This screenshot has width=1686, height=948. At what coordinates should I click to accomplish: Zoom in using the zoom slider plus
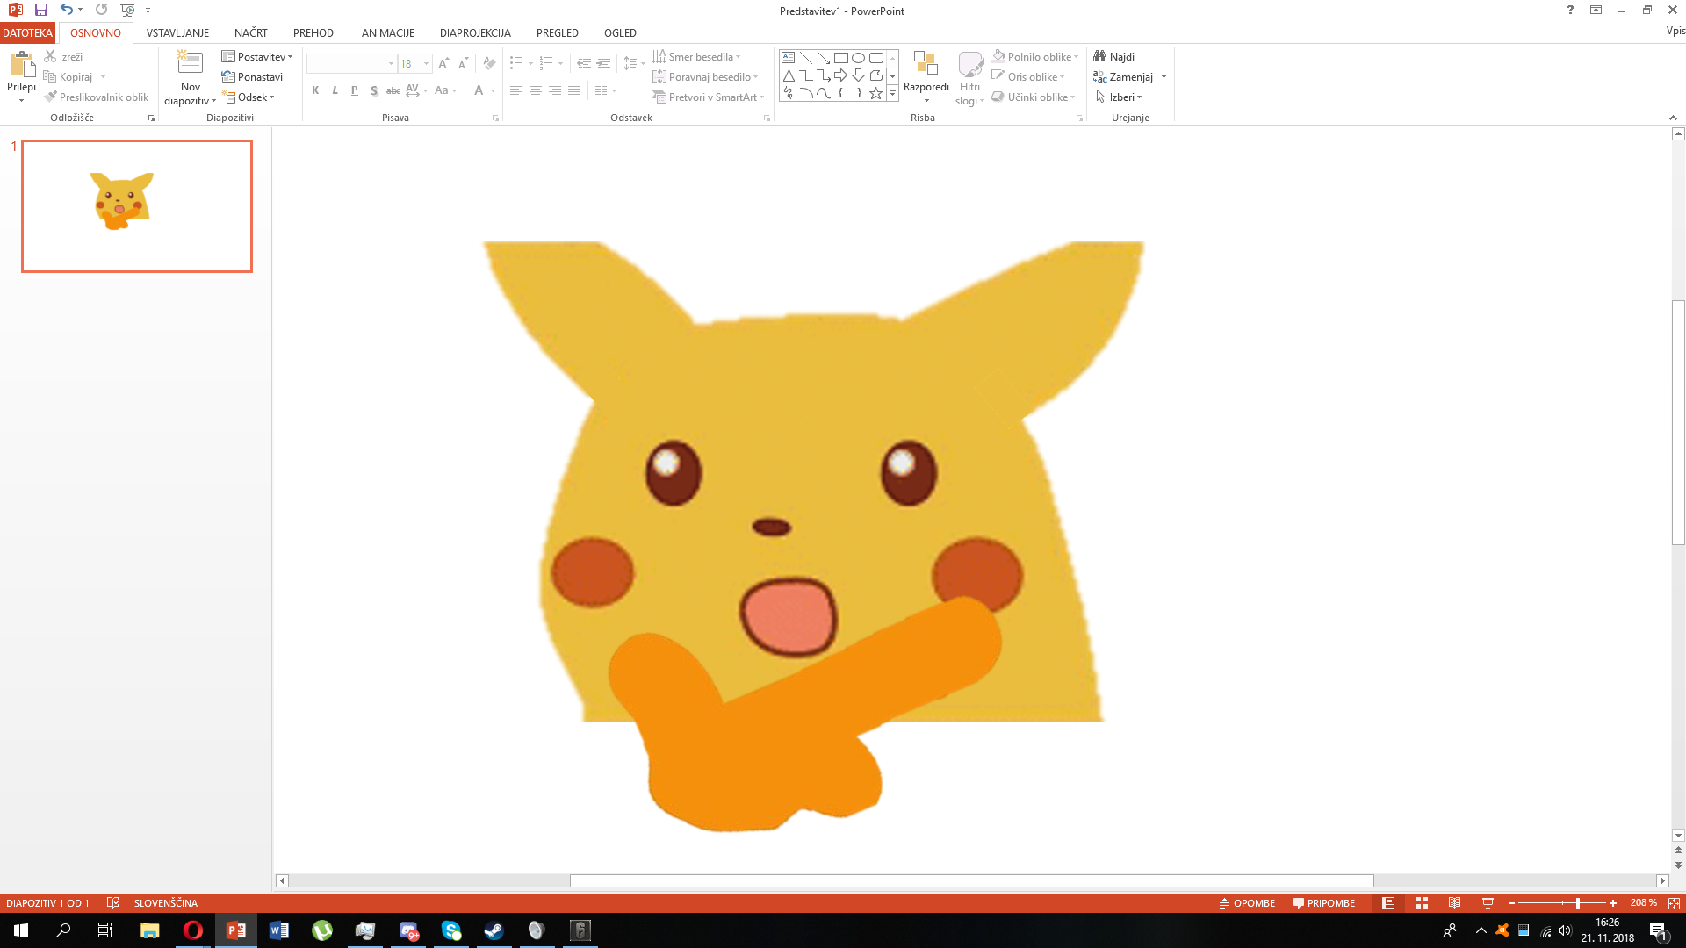pos(1615,902)
